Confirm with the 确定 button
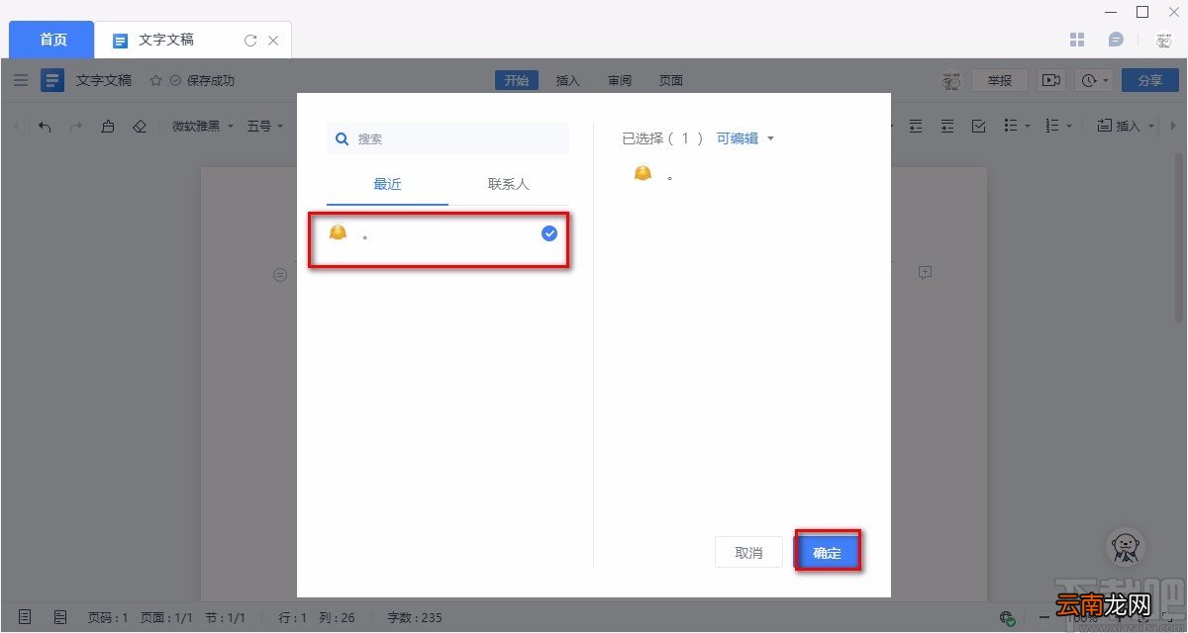 [x=827, y=553]
